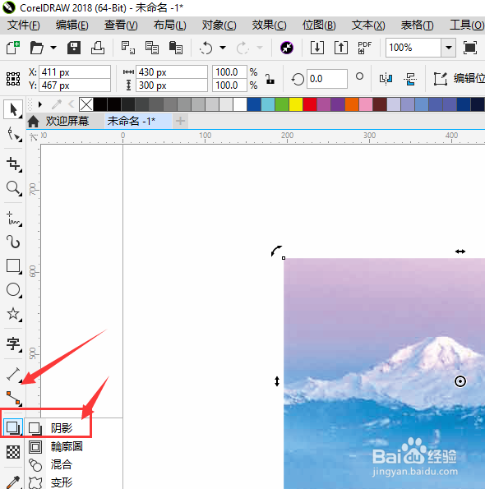This screenshot has height=489, width=485.
Task: Publish to PDF icon
Action: (365, 48)
